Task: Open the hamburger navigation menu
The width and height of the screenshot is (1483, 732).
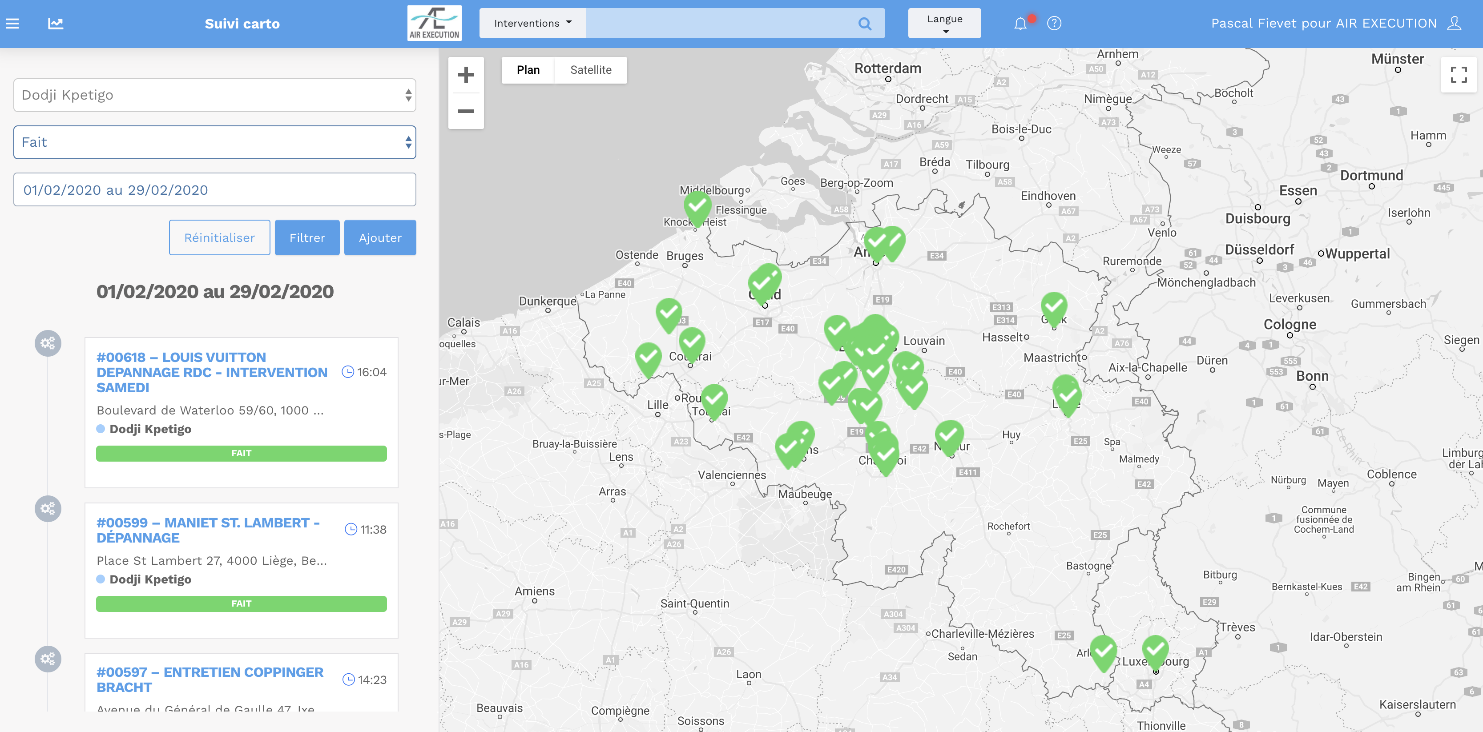Action: click(x=12, y=24)
